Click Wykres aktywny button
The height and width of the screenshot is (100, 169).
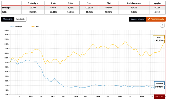click(138, 19)
